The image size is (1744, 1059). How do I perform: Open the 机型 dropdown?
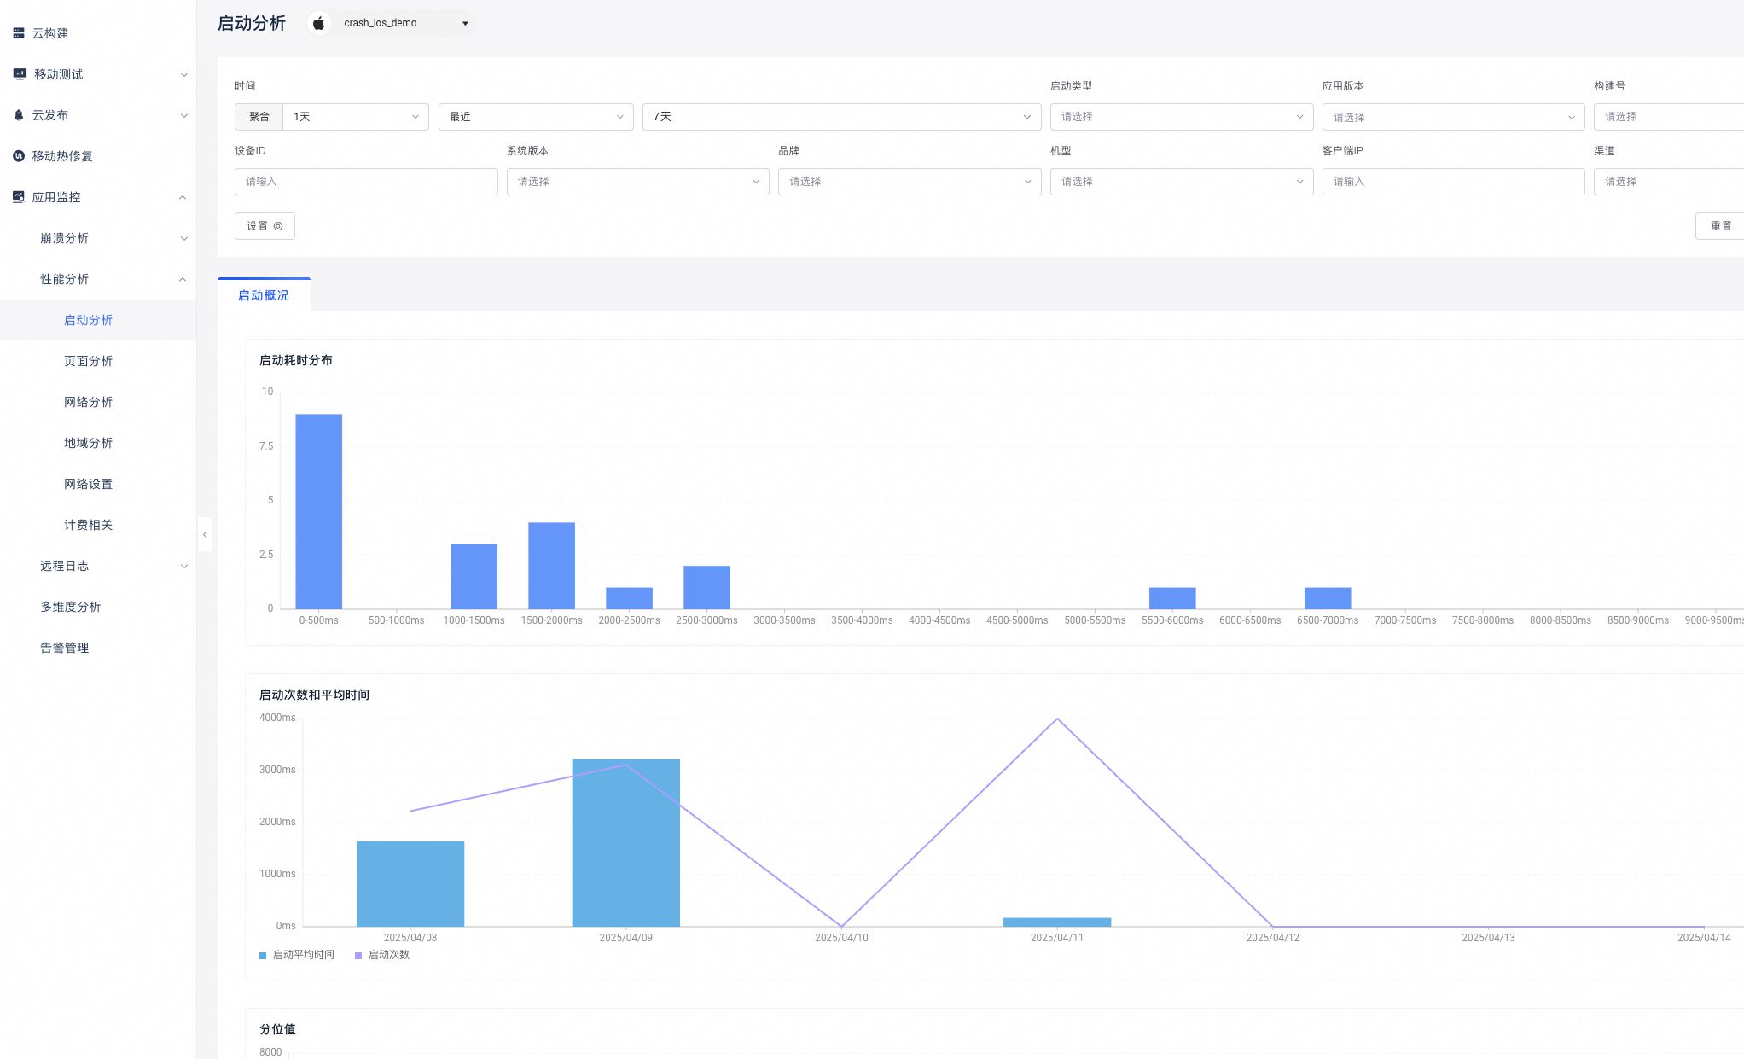point(1181,182)
